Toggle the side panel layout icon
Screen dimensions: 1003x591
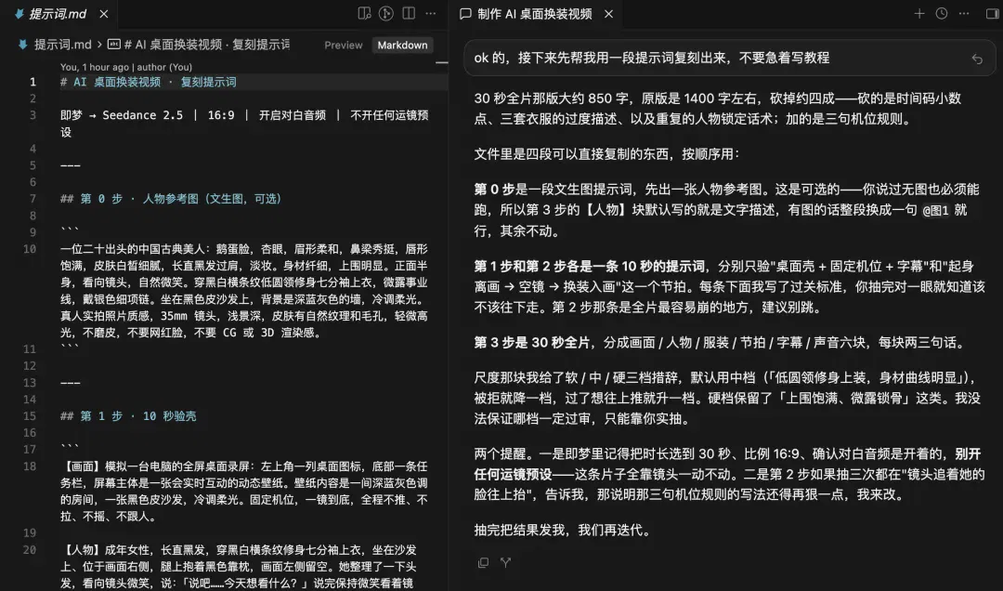point(992,13)
